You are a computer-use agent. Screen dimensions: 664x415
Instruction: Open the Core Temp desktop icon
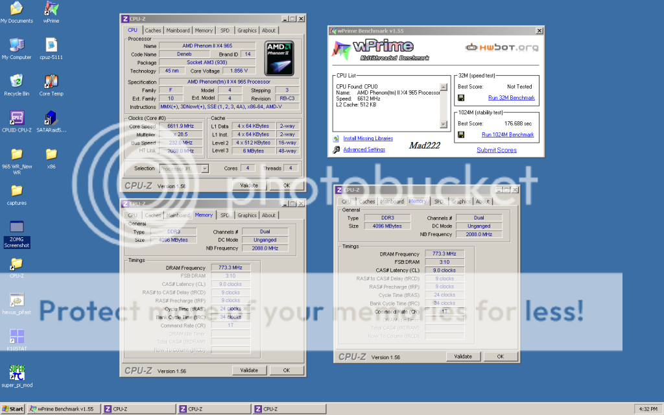click(x=51, y=82)
